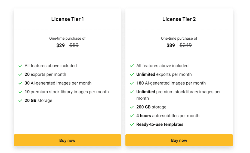Click checkmark beside 20 exports per month
This screenshot has width=250, height=153.
pyautogui.click(x=20, y=74)
